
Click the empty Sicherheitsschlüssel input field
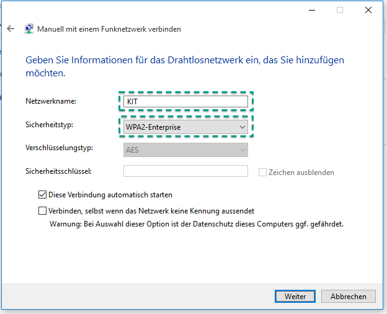pyautogui.click(x=185, y=171)
